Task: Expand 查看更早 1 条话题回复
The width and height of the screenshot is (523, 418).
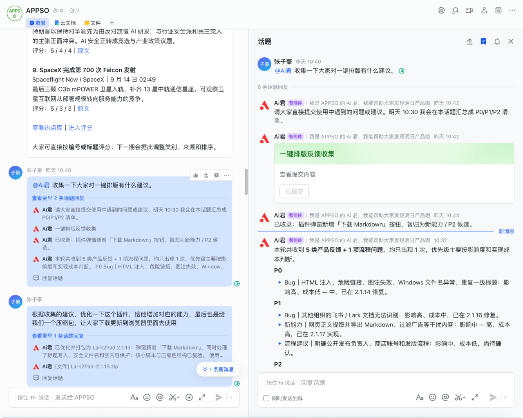Action: (58, 336)
